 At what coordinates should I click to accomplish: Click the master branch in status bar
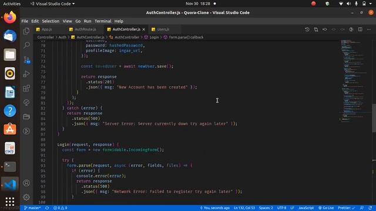(x=32, y=208)
